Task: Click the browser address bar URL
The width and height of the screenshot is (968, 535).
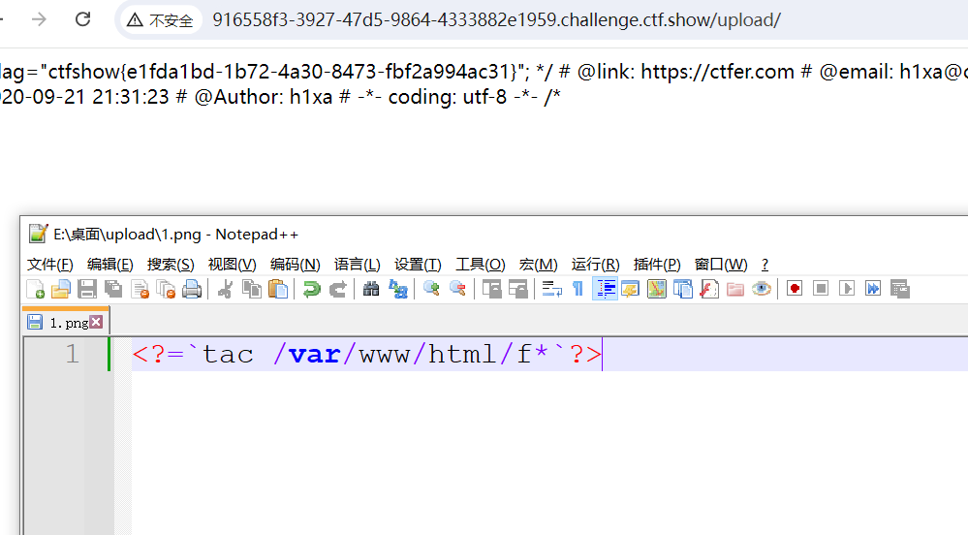Action: coord(496,20)
